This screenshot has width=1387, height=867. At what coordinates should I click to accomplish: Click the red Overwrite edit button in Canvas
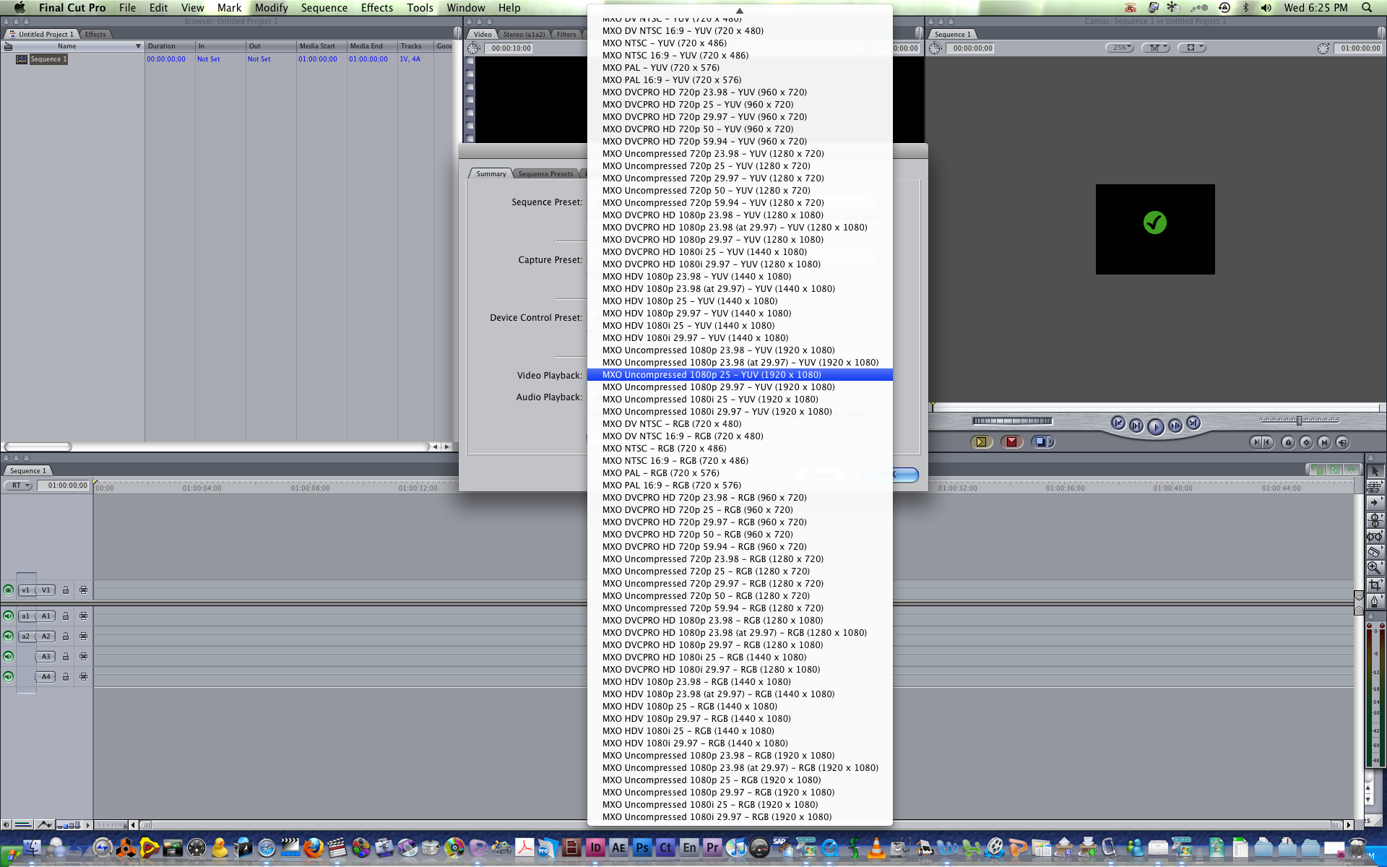coord(1011,442)
